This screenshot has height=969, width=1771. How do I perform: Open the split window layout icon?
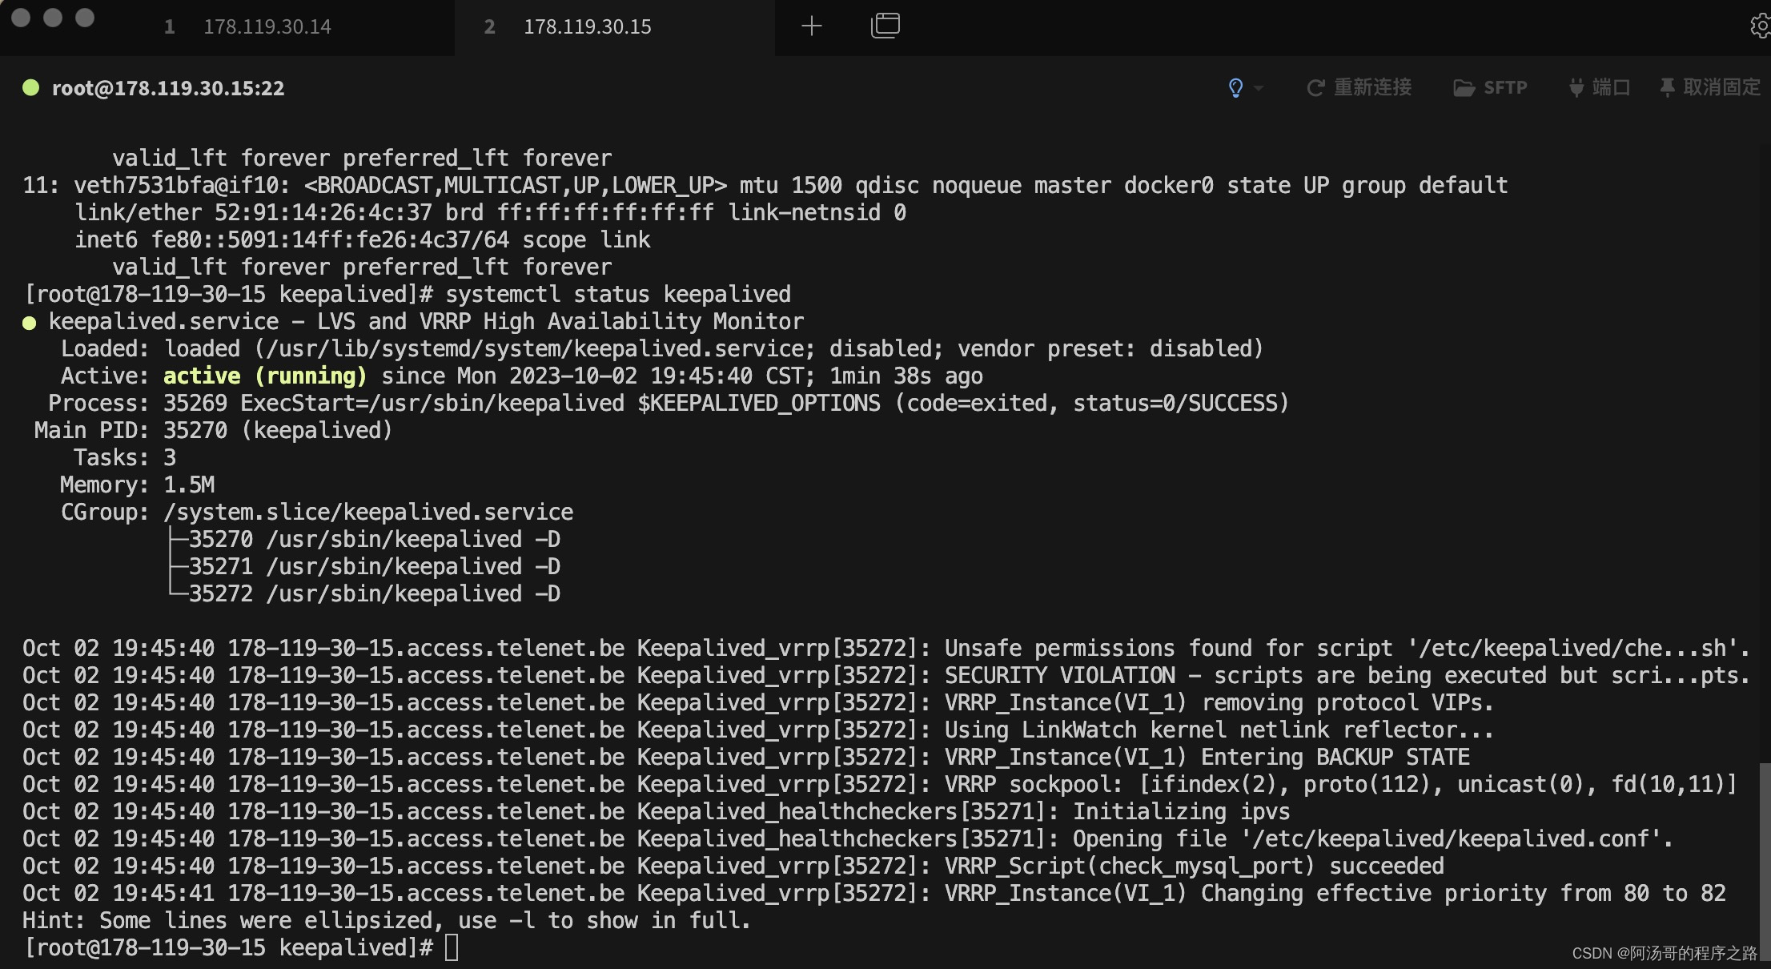click(x=885, y=26)
